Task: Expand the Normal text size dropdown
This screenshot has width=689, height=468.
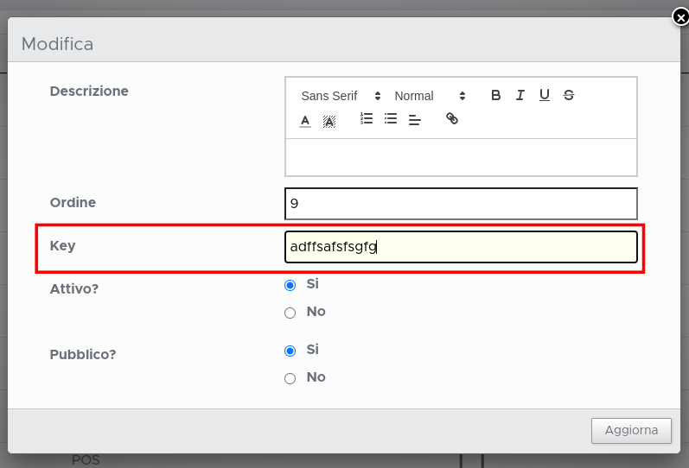Action: point(430,96)
